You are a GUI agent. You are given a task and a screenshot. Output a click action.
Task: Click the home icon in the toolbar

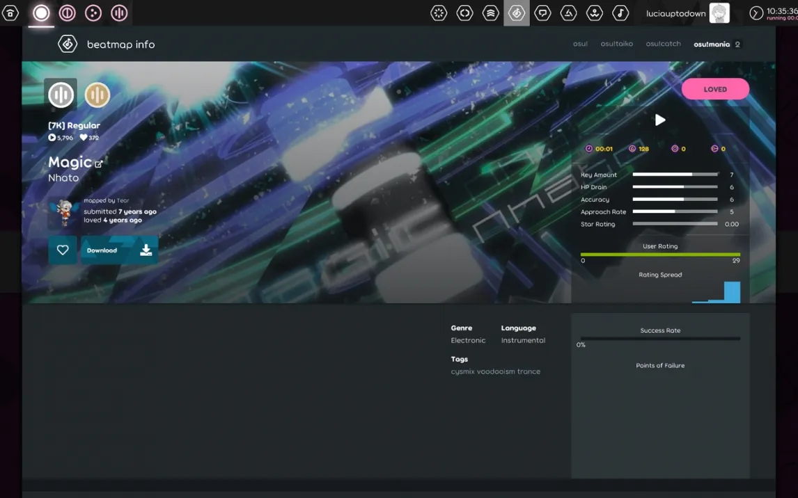[x=10, y=13]
